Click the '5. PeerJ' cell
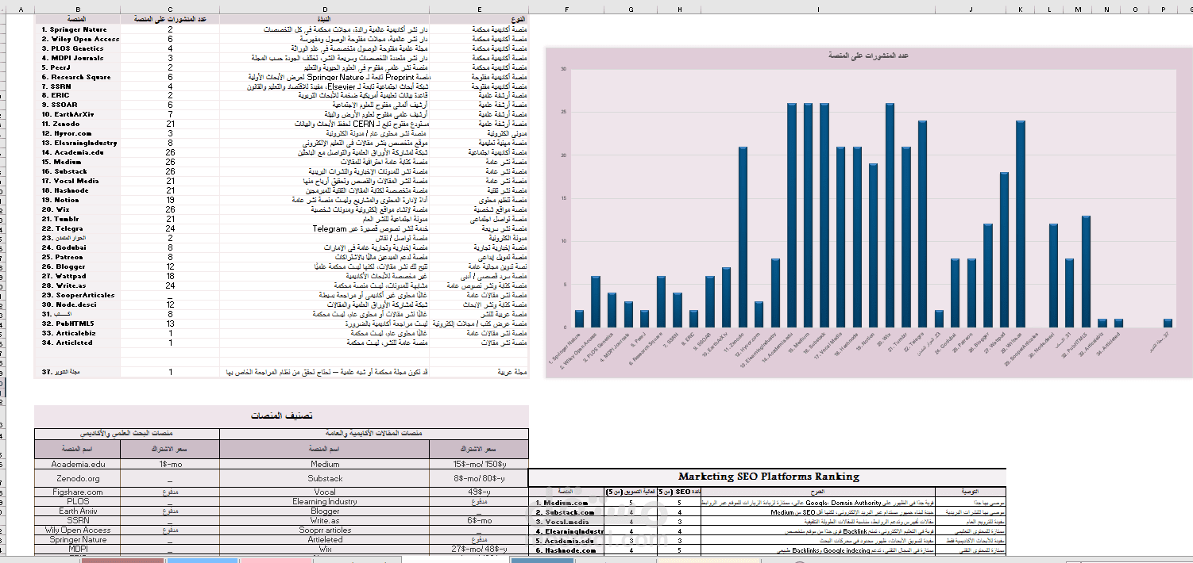 [x=77, y=67]
